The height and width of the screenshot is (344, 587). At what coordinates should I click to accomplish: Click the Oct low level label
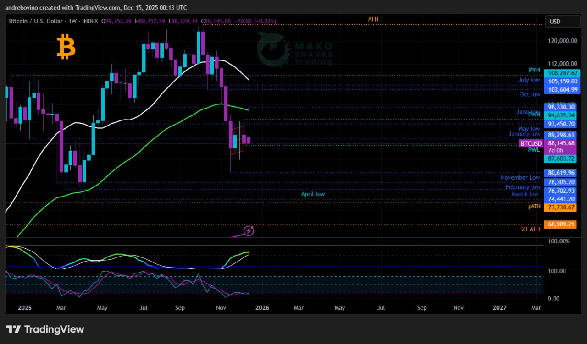click(x=530, y=94)
